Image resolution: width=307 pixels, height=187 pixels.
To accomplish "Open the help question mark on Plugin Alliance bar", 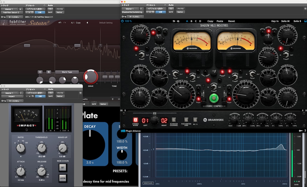I will click(305, 131).
